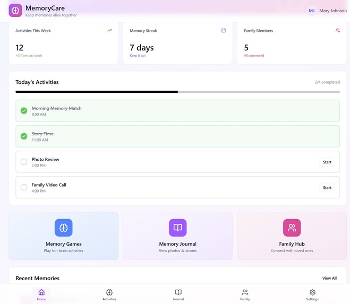Start the Family Video Call activity
350x304 pixels.
click(327, 188)
